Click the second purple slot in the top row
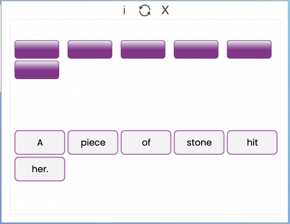This screenshot has width=290, height=224. pos(90,49)
